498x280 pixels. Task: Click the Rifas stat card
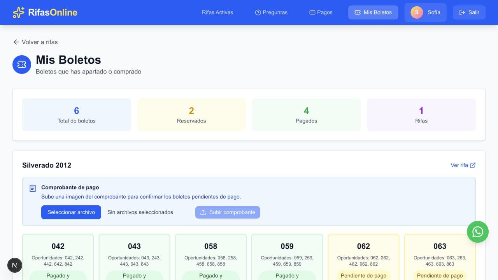[421, 115]
